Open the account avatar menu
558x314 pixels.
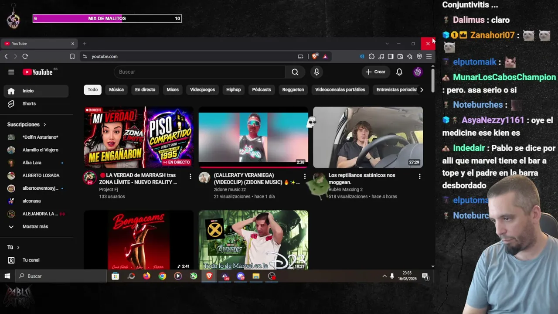point(418,72)
